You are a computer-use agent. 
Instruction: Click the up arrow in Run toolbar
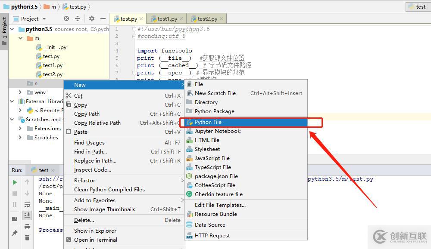tap(27, 182)
